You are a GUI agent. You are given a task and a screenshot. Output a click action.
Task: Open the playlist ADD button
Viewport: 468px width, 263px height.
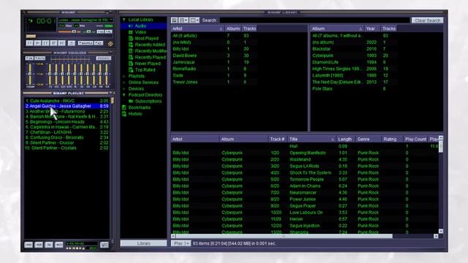(x=29, y=245)
